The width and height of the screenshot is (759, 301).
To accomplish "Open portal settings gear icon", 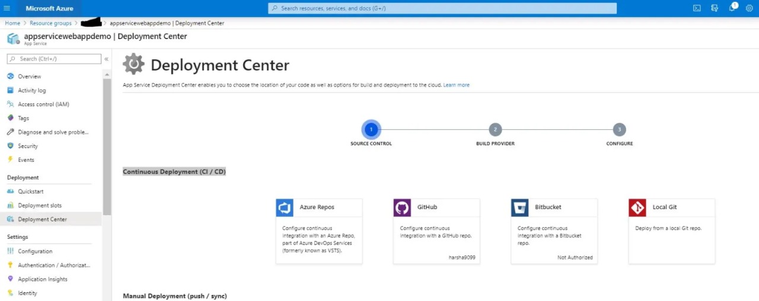I will click(x=749, y=8).
